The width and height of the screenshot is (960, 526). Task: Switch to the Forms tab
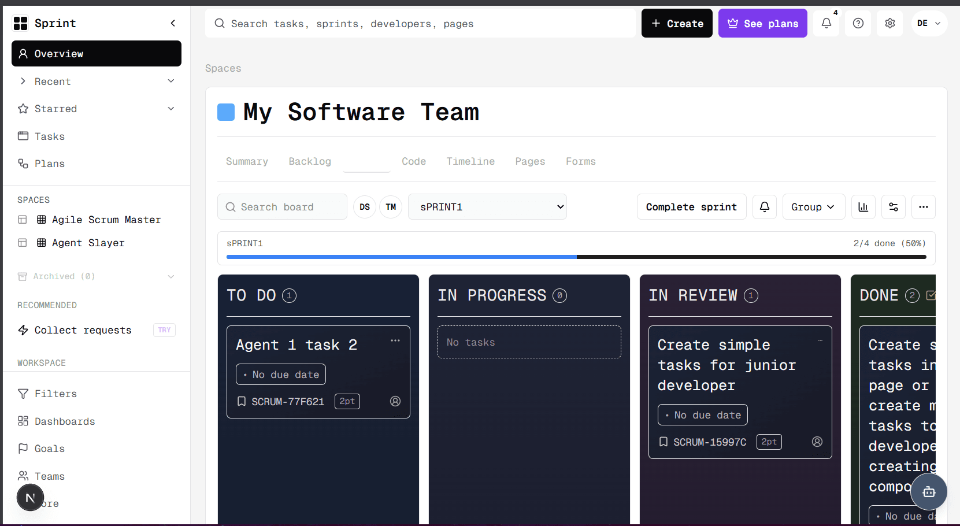[580, 161]
